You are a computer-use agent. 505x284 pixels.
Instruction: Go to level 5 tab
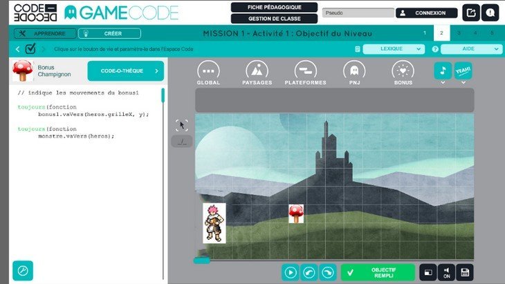(492, 32)
